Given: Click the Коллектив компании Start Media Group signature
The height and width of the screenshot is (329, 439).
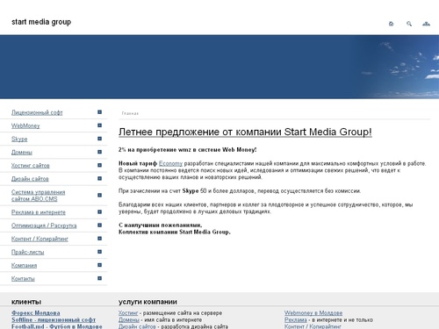Looking at the screenshot, I should click(x=175, y=232).
